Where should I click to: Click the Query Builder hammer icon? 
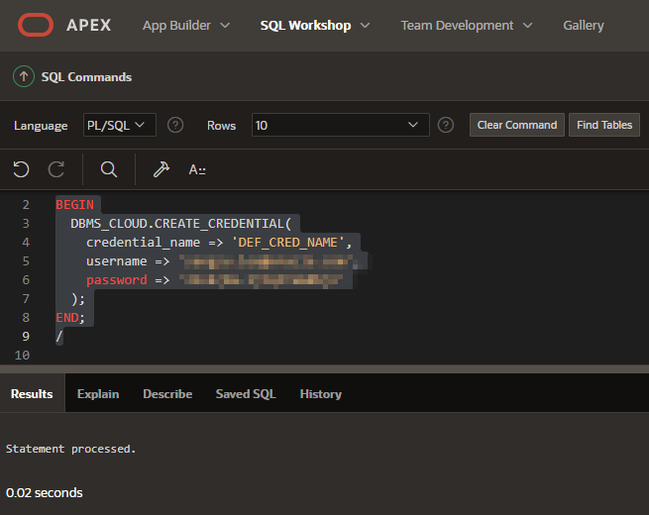[161, 169]
